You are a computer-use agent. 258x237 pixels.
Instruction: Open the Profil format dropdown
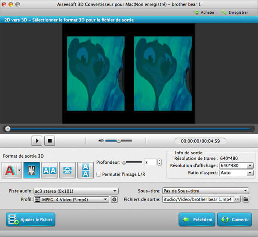click(x=71, y=200)
